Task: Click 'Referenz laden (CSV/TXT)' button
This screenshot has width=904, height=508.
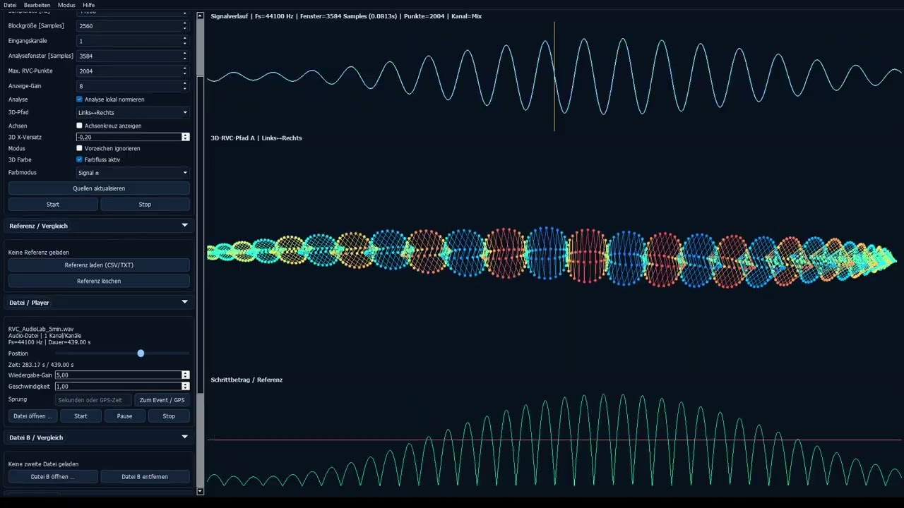Action: click(x=99, y=265)
